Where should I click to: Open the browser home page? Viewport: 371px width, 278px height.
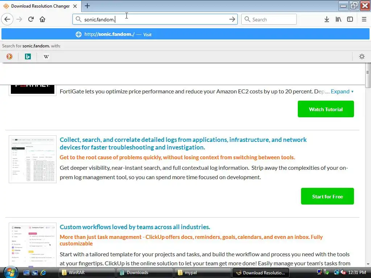click(42, 19)
